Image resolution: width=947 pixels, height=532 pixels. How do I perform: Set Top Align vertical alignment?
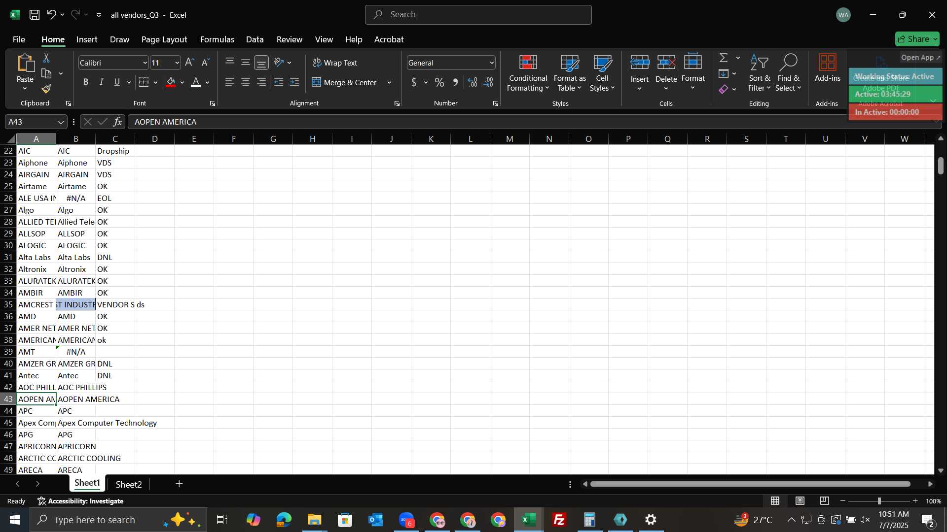pyautogui.click(x=229, y=63)
